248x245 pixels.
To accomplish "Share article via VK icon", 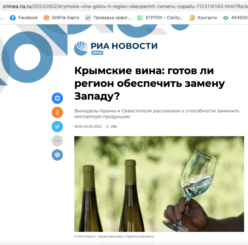I will [x=57, y=98].
